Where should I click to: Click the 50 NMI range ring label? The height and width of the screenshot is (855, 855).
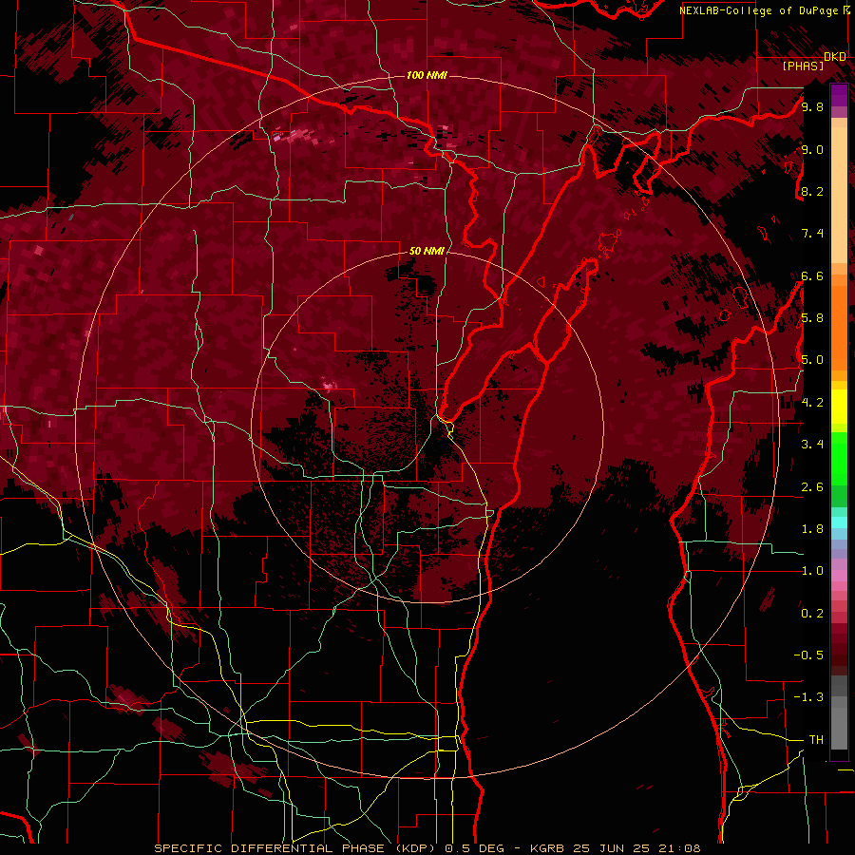point(427,251)
